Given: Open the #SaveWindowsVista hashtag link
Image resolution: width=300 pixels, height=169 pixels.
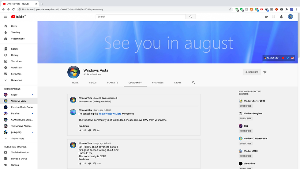Looking at the screenshot, I should tap(110, 113).
